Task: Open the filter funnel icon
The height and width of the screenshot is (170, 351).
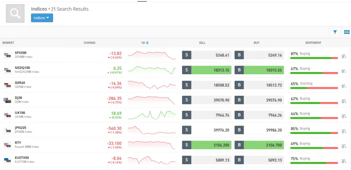Action: tap(335, 32)
